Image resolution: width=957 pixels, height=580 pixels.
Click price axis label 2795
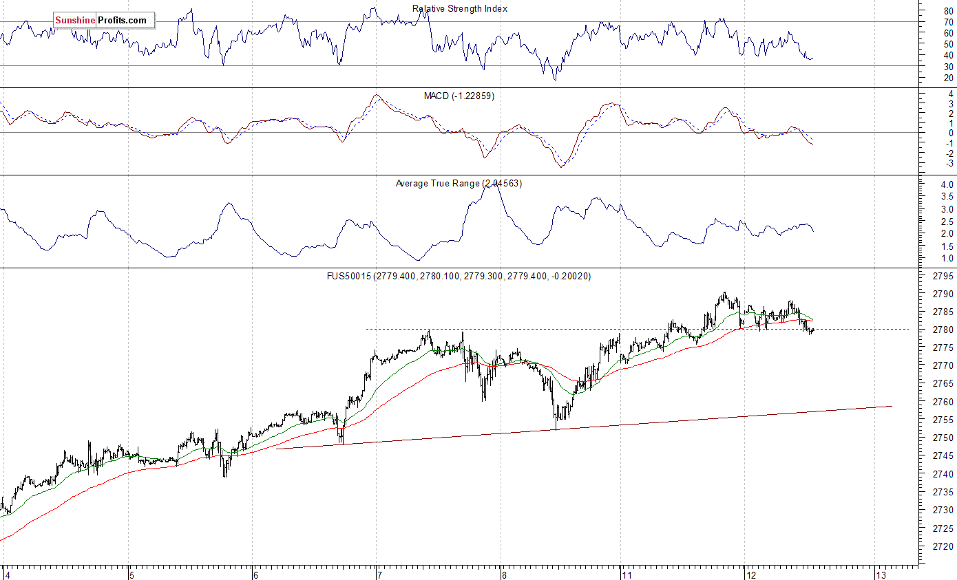[x=945, y=276]
